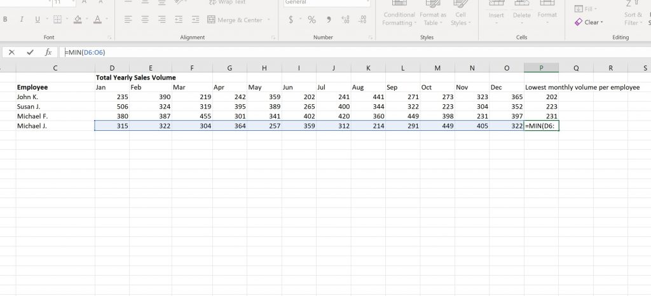
Task: Open Font settings dialog launcher
Action: coord(111,37)
